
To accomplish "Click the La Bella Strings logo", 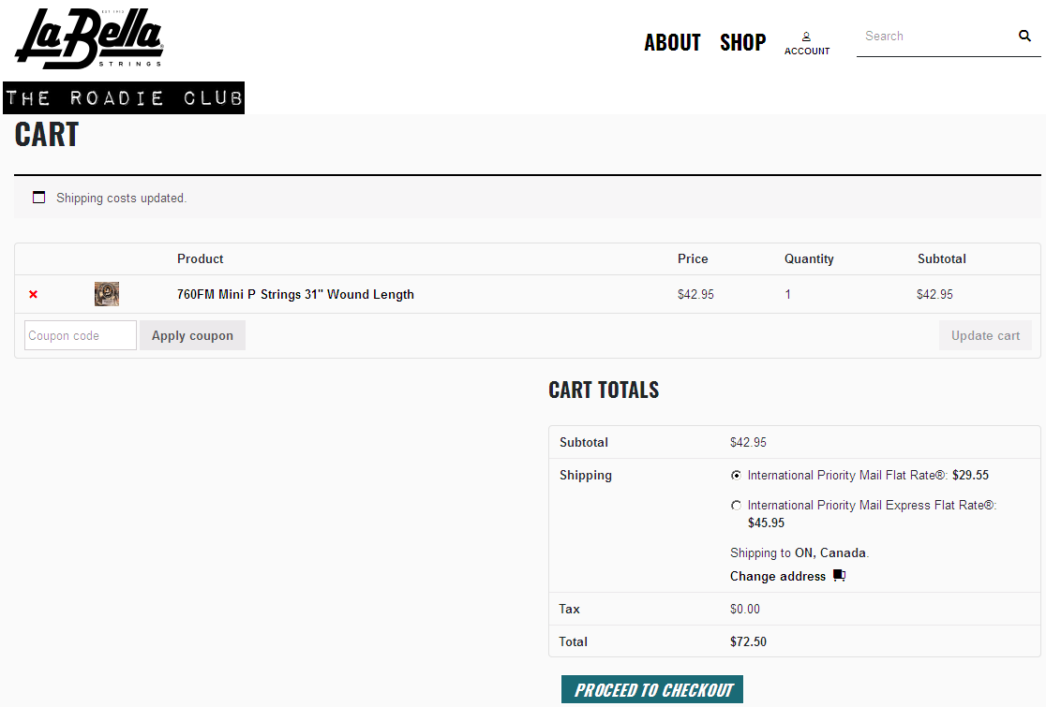I will pyautogui.click(x=89, y=38).
